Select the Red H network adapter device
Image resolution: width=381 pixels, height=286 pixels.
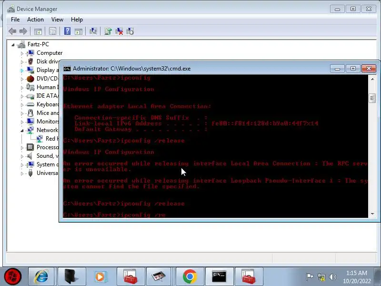tap(52, 139)
